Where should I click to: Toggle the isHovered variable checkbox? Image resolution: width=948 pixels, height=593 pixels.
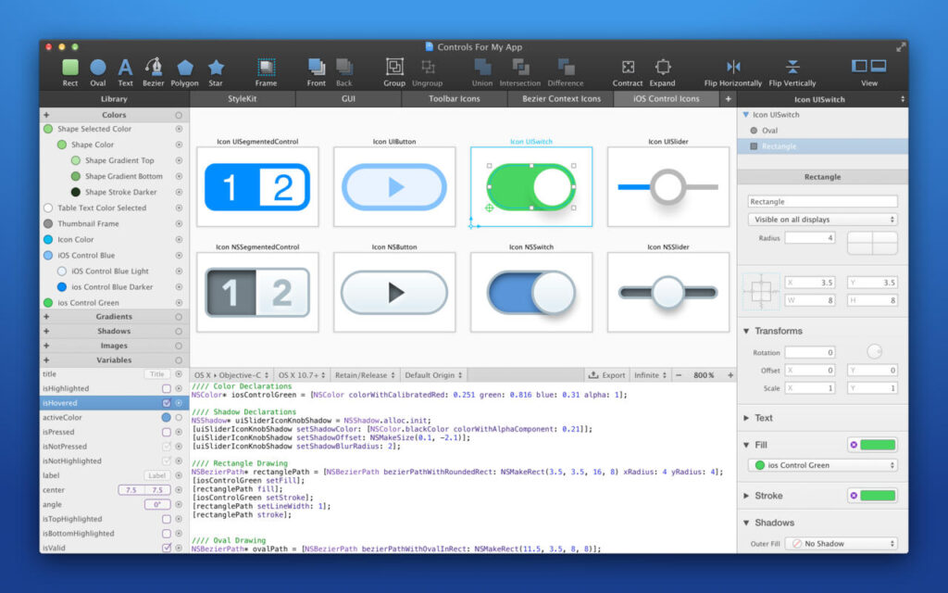click(166, 404)
